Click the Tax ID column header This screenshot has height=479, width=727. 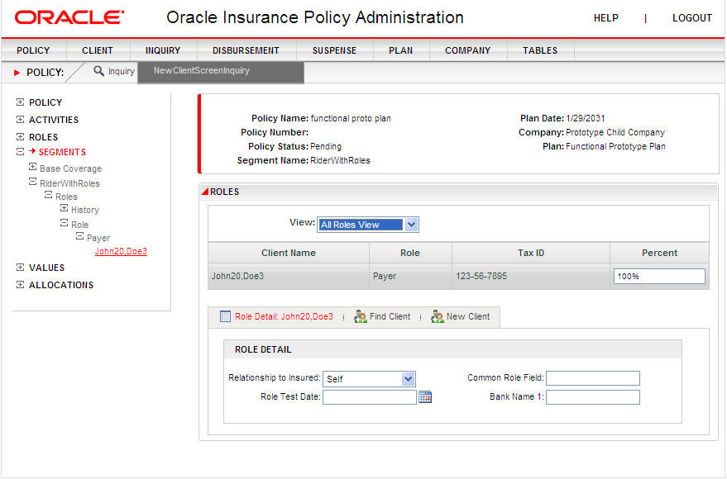tap(531, 253)
